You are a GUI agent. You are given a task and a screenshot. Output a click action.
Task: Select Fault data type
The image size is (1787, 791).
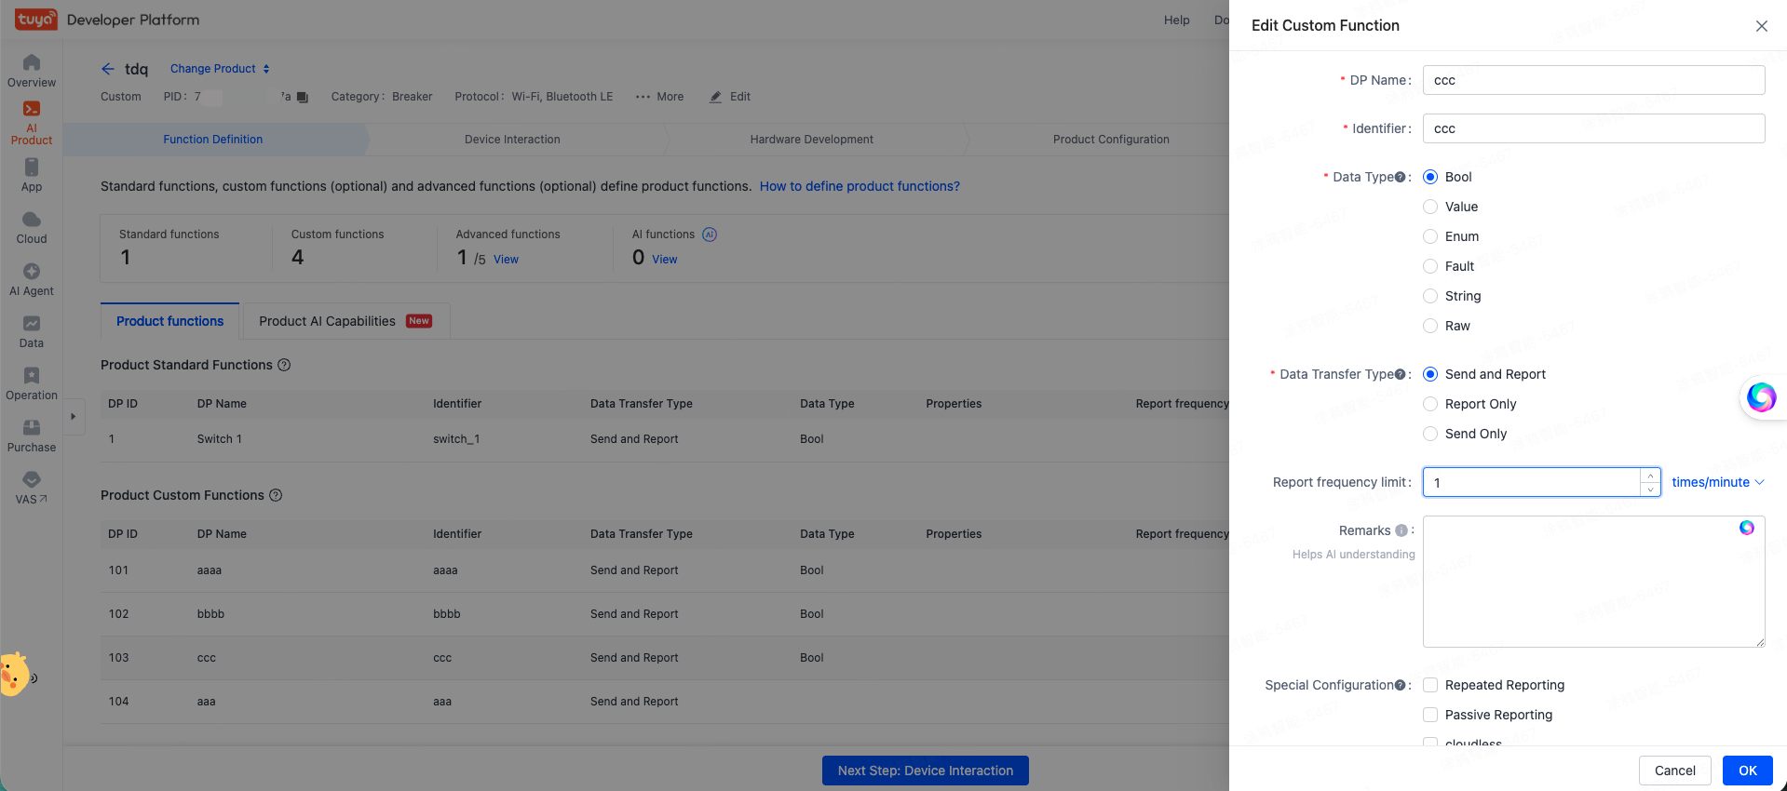(1430, 266)
